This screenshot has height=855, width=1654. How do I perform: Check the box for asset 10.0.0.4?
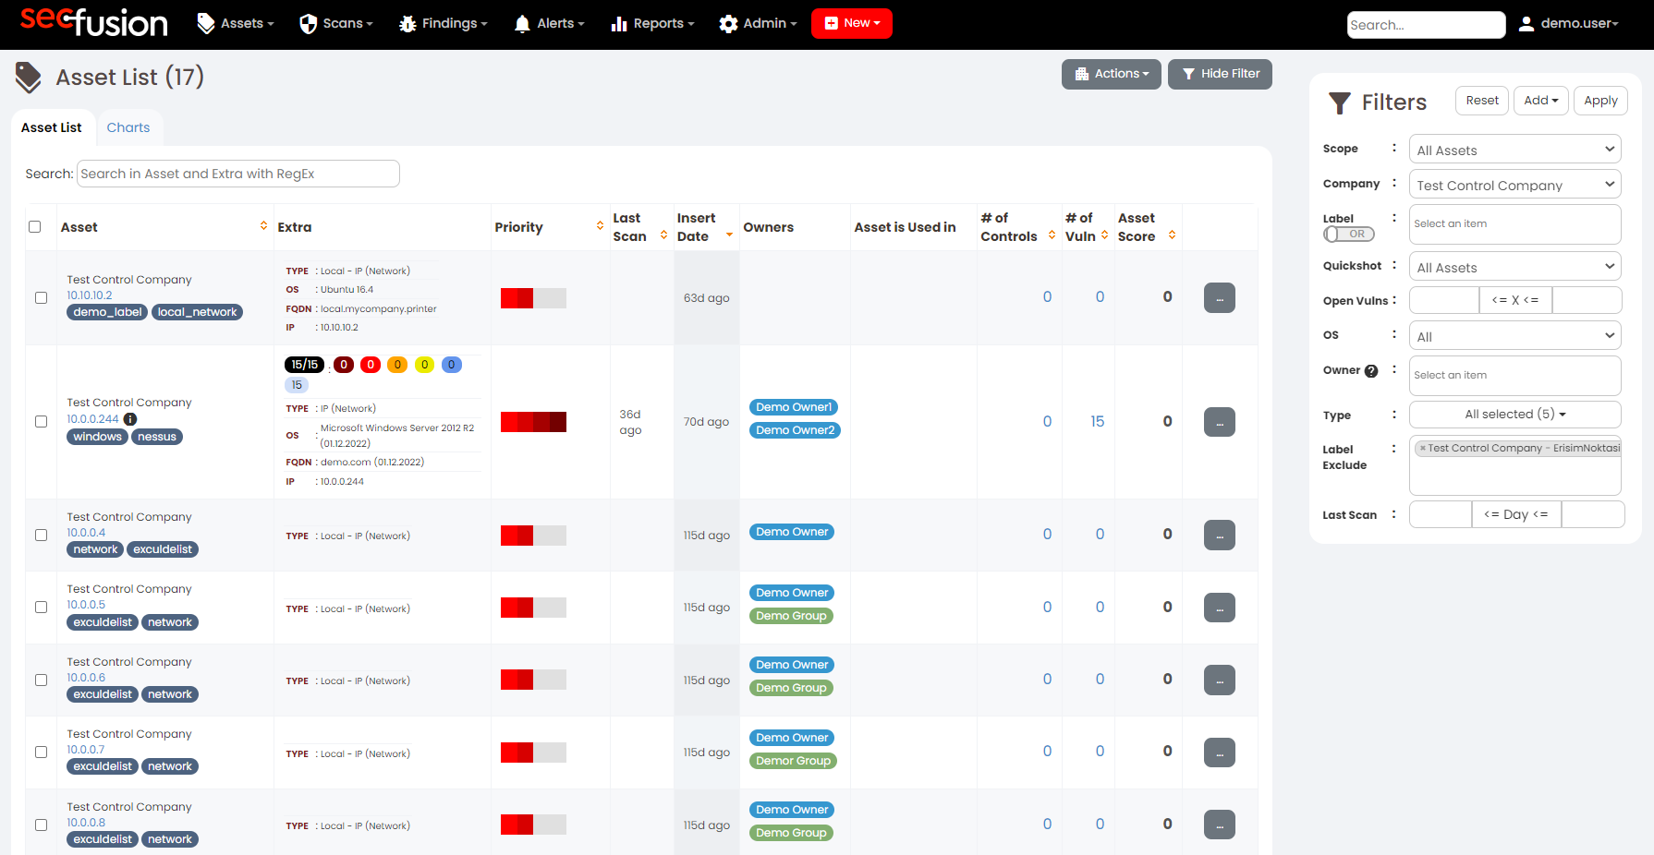[x=41, y=535]
